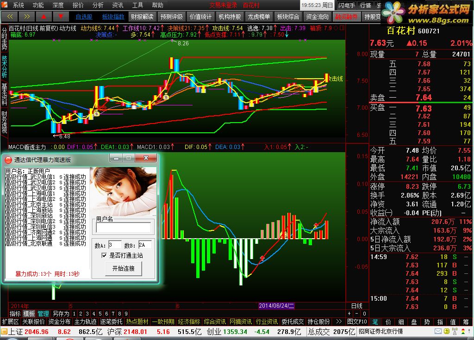The width and height of the screenshot is (474, 340).
Task: Open the 报价 menu
Action: coord(78,5)
